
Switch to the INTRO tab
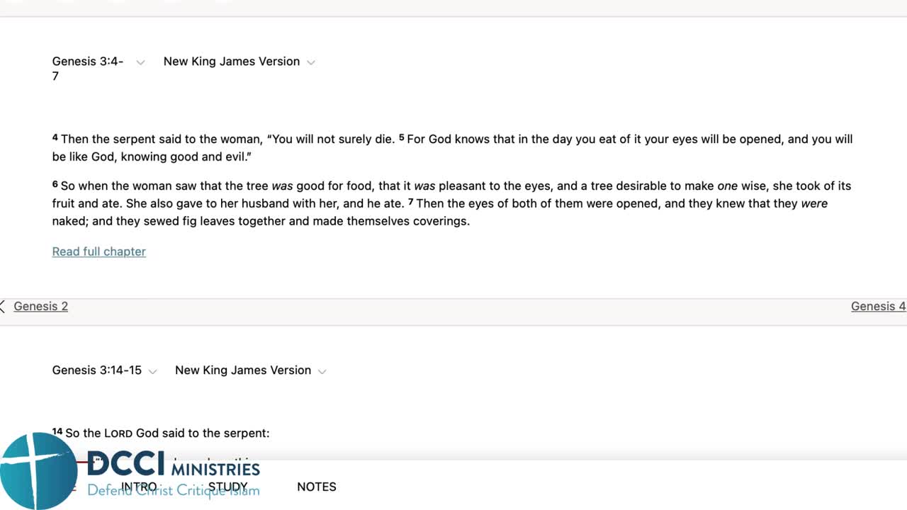[x=139, y=487]
